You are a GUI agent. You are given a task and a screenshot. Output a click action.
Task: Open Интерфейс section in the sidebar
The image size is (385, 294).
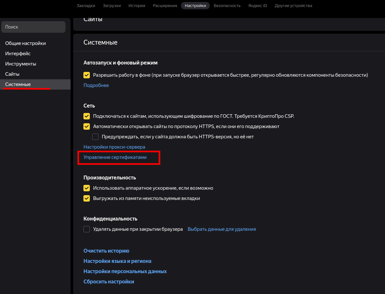pyautogui.click(x=18, y=54)
